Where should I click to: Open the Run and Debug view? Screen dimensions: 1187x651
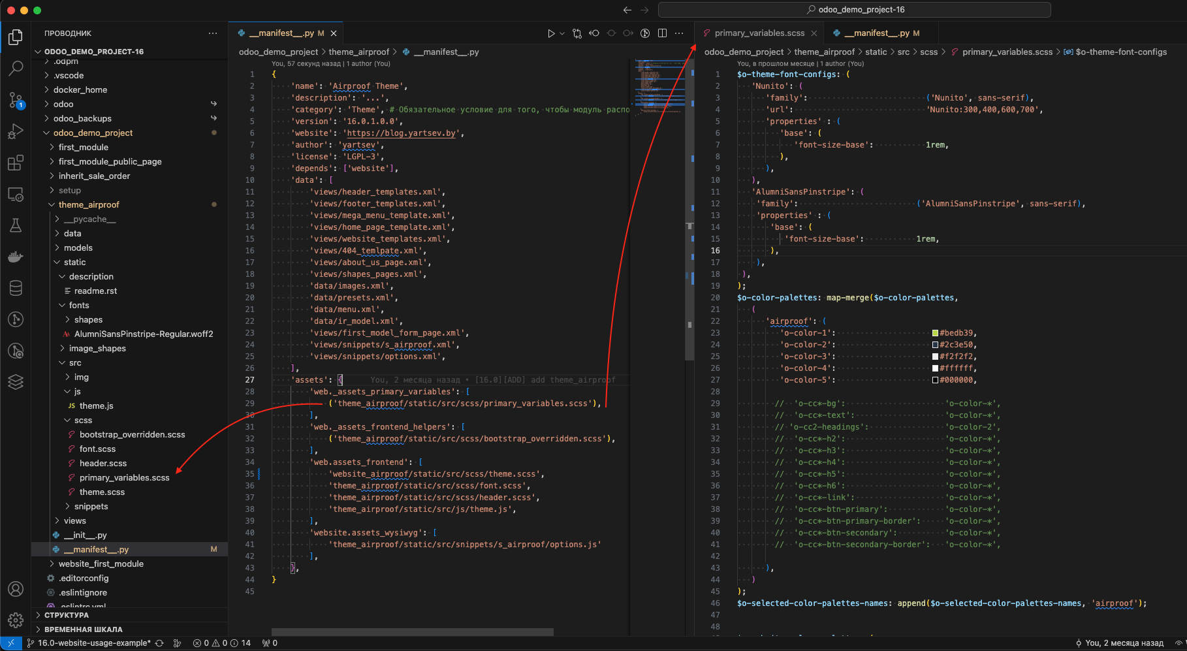tap(16, 131)
